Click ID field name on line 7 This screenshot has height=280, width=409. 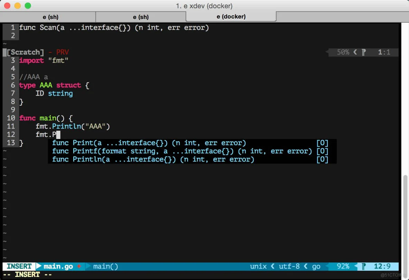[x=40, y=93]
